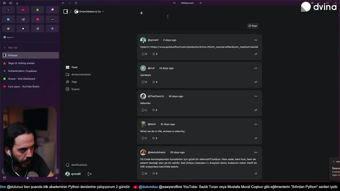
Task: Open @TheClient11 profile link
Action: click(x=156, y=96)
